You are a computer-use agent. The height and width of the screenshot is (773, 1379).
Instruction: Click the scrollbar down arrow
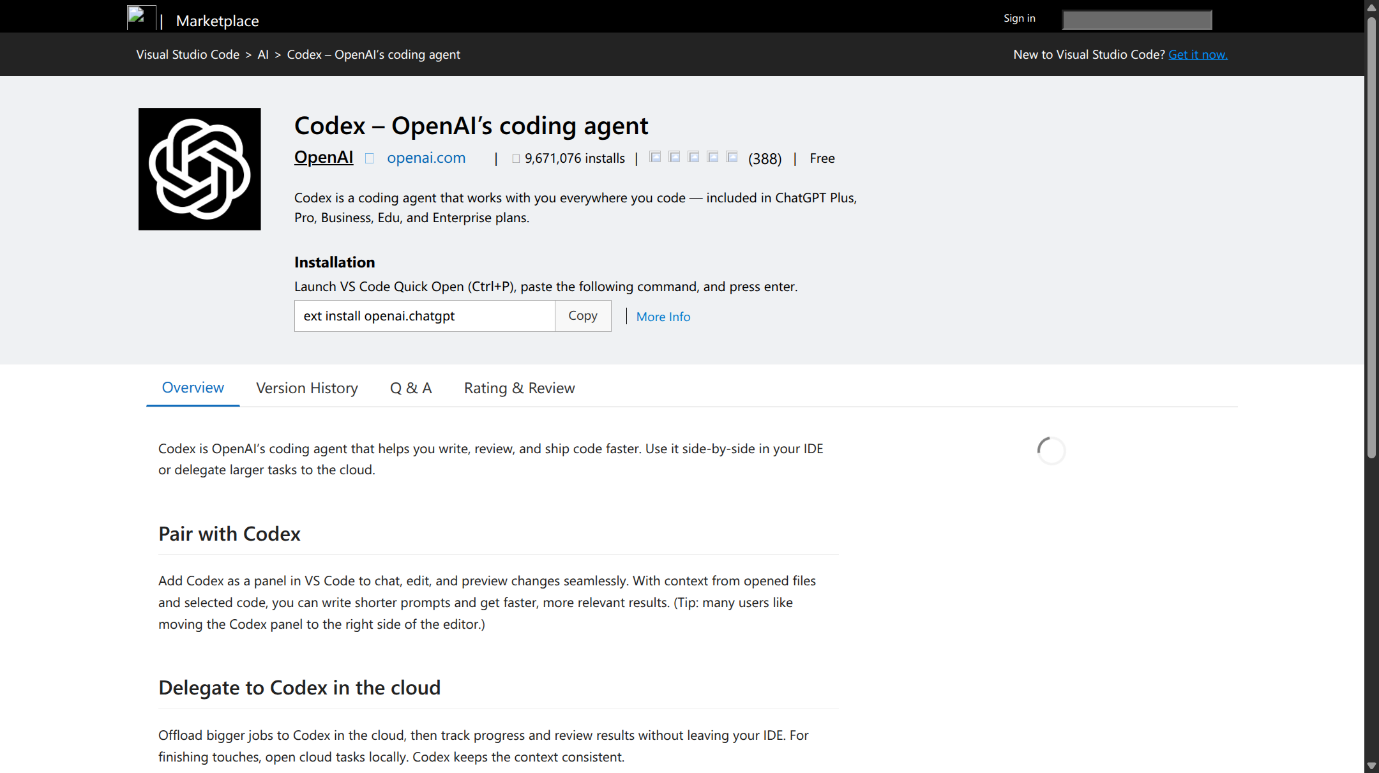pos(1371,765)
